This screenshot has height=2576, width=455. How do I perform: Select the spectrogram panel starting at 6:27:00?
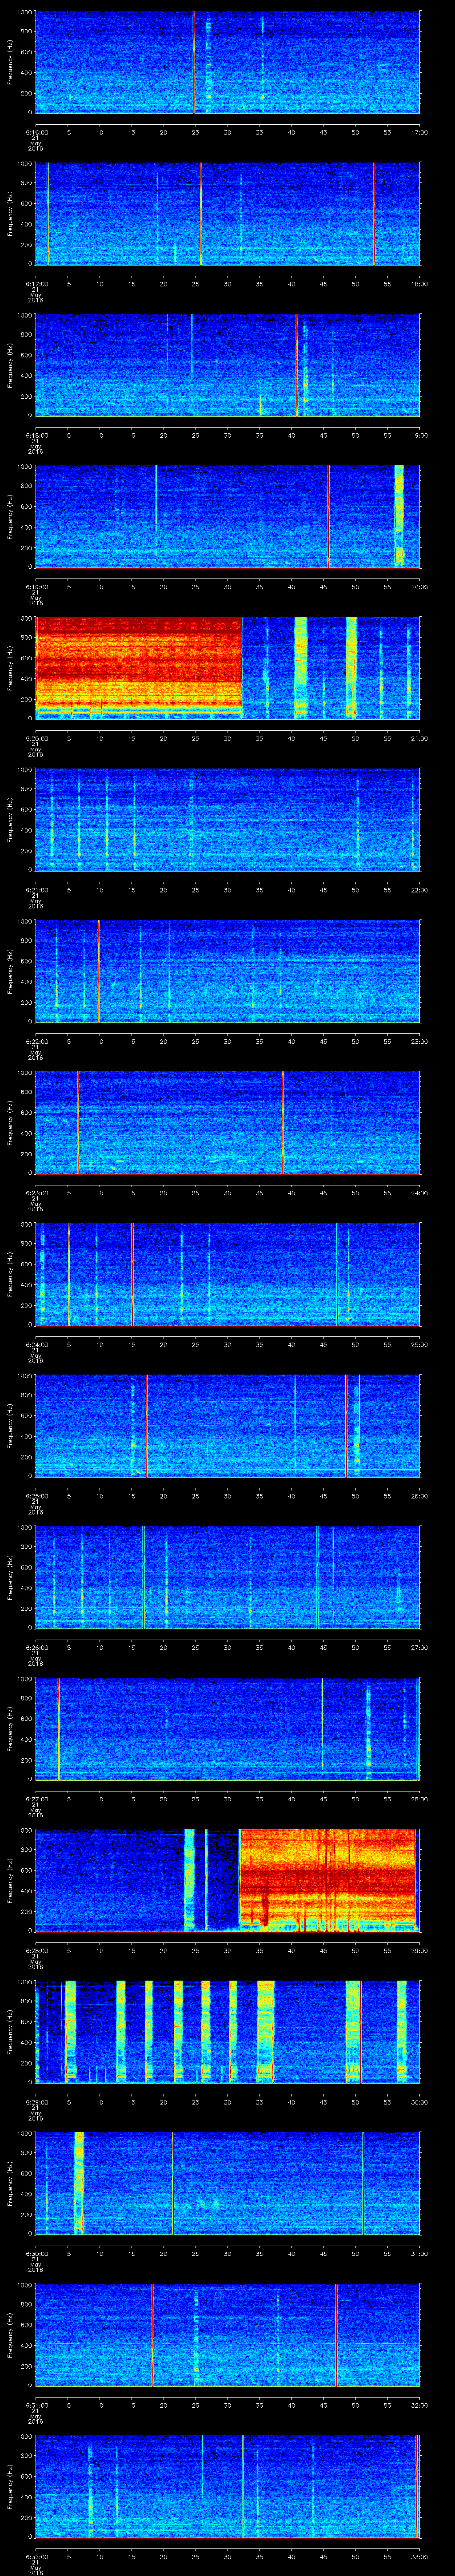click(227, 1728)
